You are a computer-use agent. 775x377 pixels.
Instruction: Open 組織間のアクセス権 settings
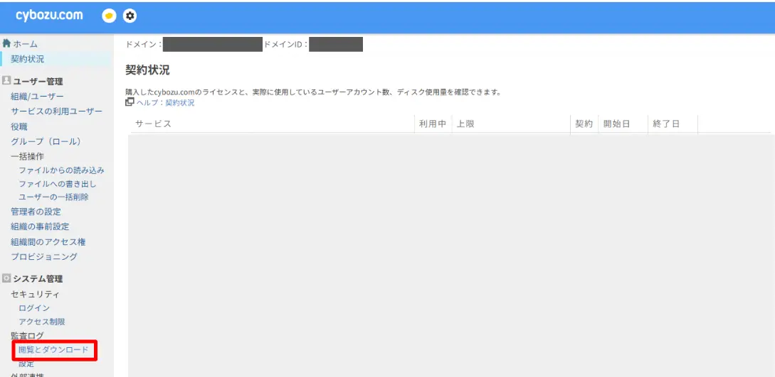click(x=48, y=241)
